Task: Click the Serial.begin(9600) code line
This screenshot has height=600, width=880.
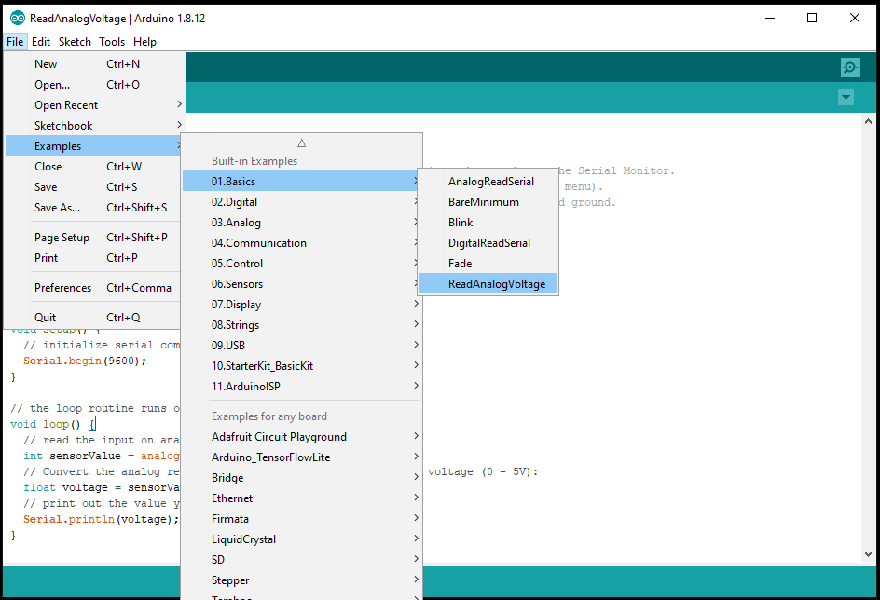Action: tap(85, 361)
